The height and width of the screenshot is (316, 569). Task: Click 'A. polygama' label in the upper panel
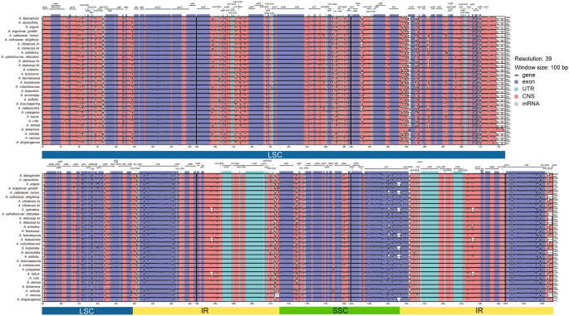pos(31,112)
